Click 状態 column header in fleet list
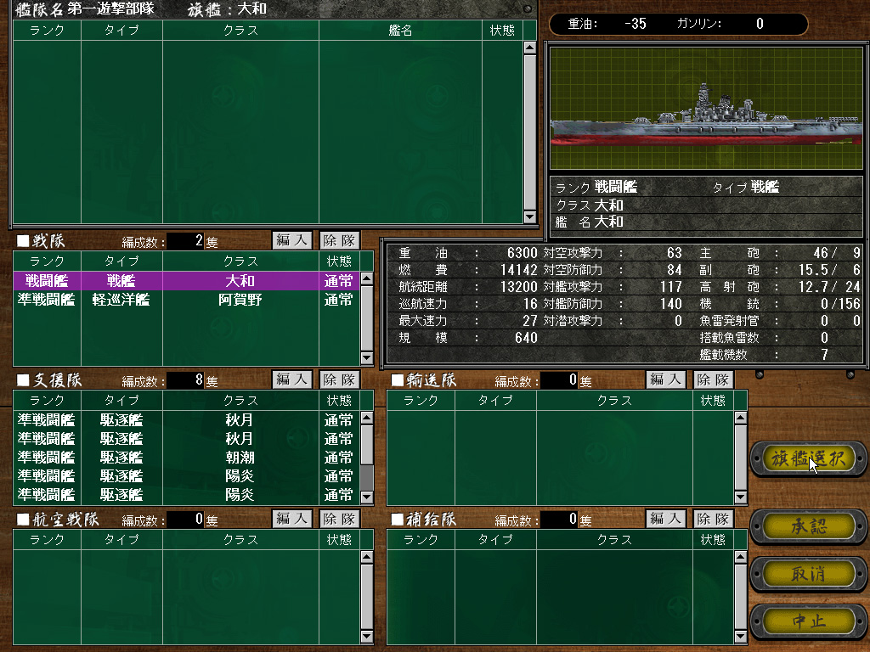The image size is (870, 652). point(502,31)
